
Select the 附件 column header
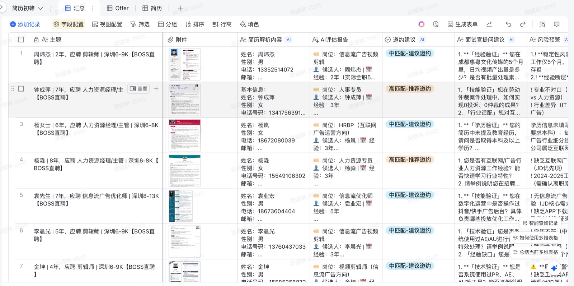click(201, 40)
